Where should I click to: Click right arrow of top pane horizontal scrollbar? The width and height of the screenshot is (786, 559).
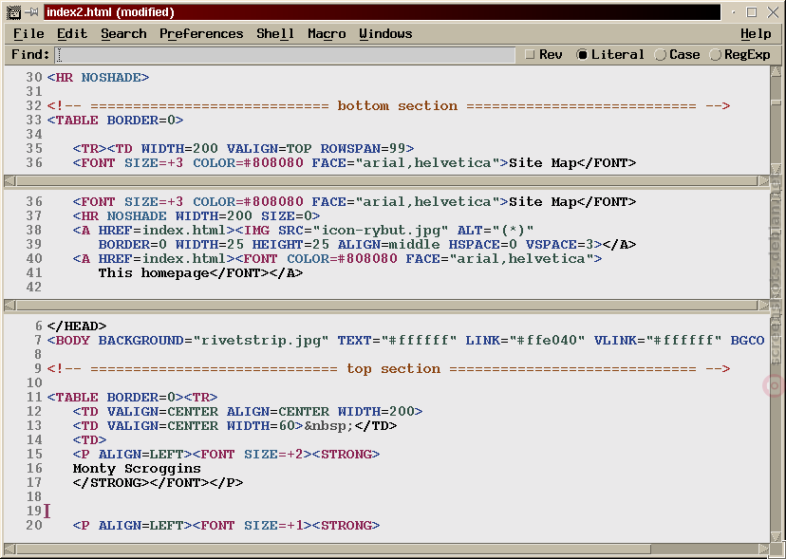(763, 180)
